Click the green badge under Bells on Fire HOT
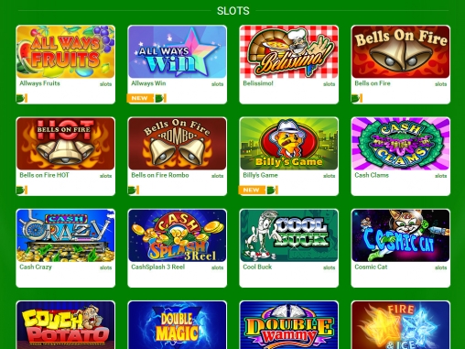This screenshot has height=349, width=465. [22, 190]
